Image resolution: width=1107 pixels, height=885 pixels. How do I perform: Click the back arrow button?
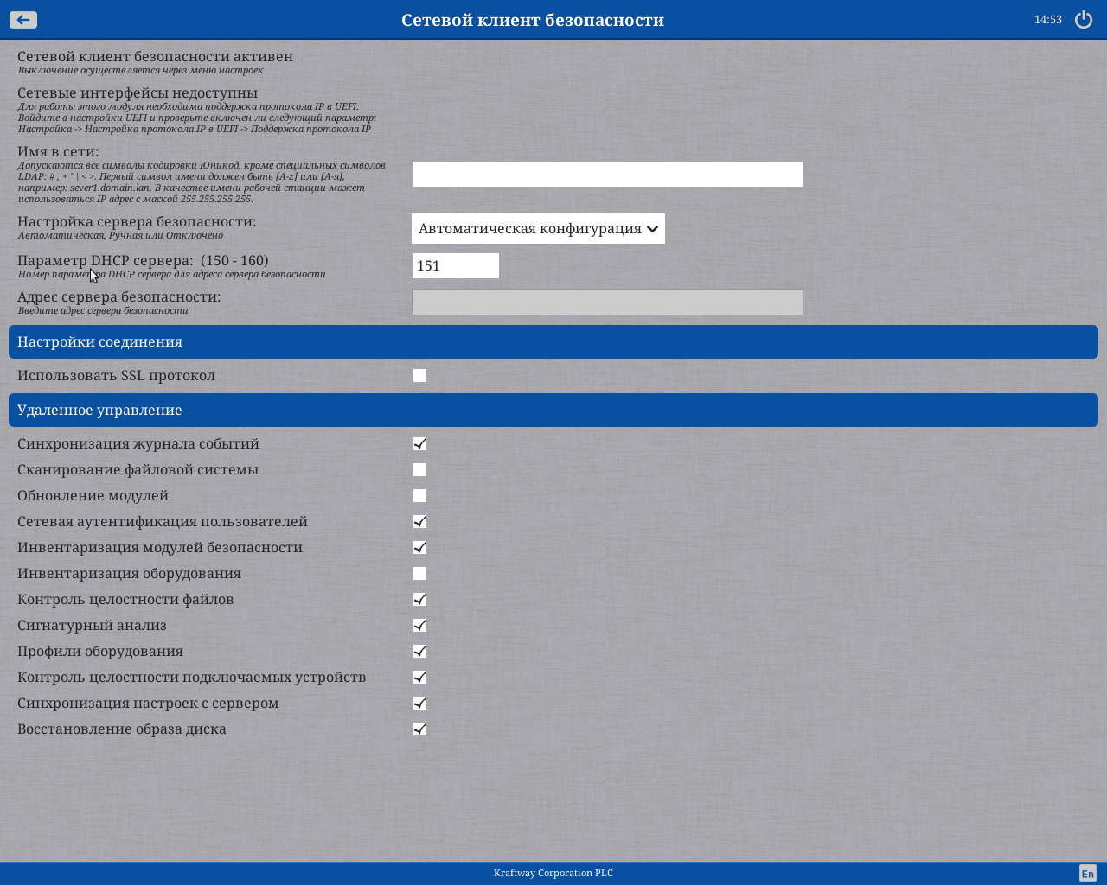[x=23, y=20]
